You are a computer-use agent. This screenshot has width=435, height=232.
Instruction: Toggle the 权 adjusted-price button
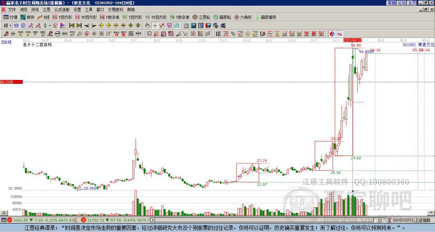[x=55, y=26]
